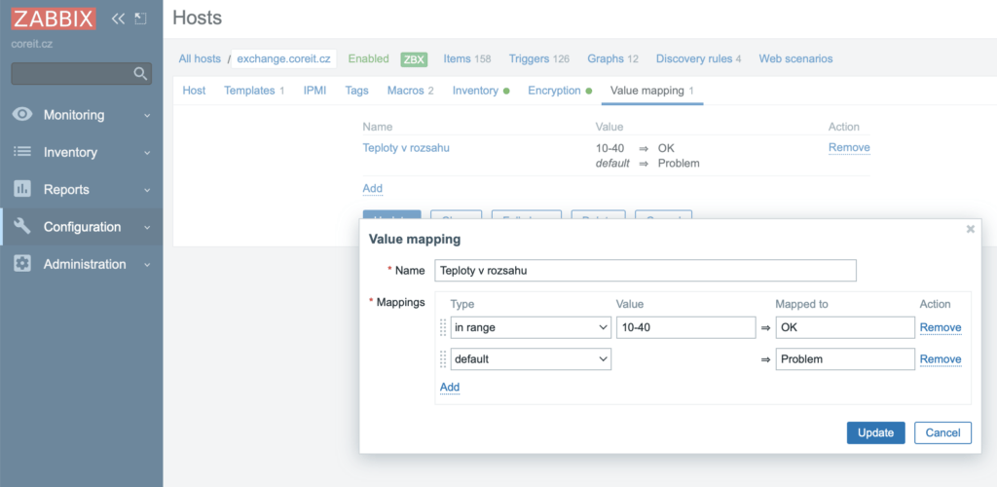The image size is (997, 487).
Task: Click the Reports bar-chart icon
Action: [x=22, y=189]
